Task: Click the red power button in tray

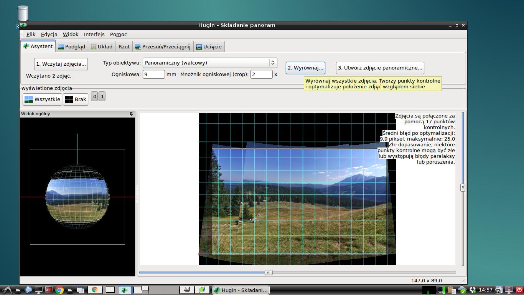Action: click(x=519, y=290)
